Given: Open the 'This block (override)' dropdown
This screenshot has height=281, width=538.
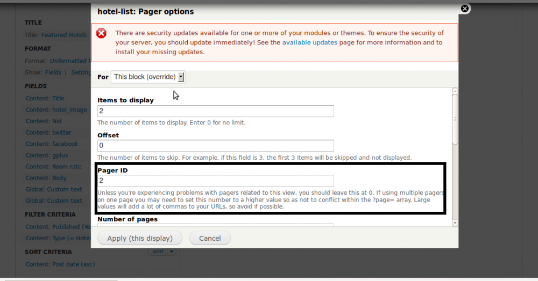Looking at the screenshot, I should (148, 77).
